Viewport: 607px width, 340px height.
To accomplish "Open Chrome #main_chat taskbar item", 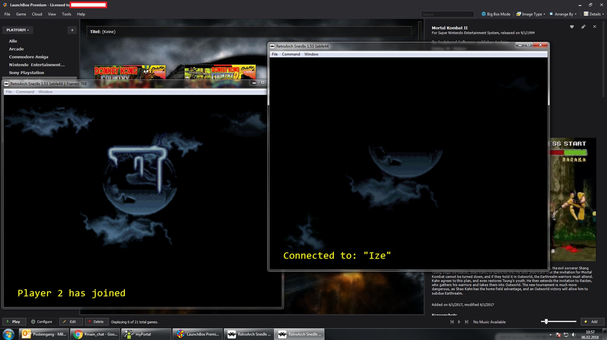I will click(95, 334).
